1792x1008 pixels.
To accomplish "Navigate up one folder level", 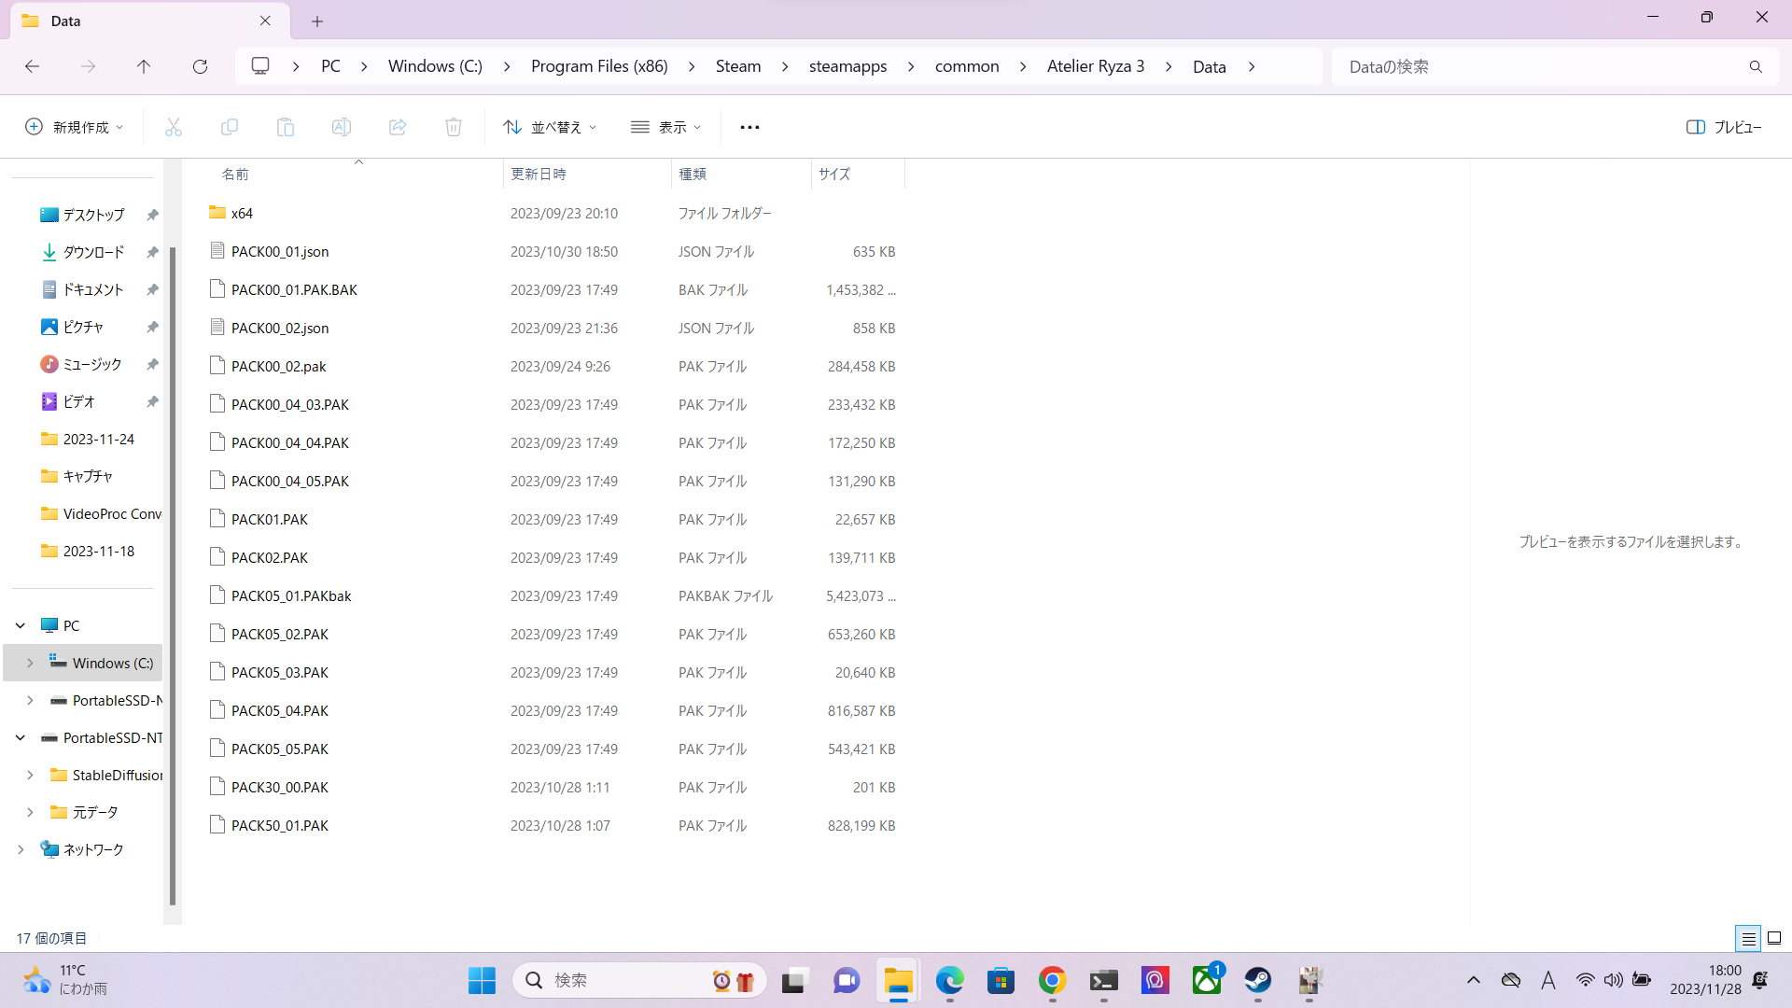I will click(x=144, y=66).
